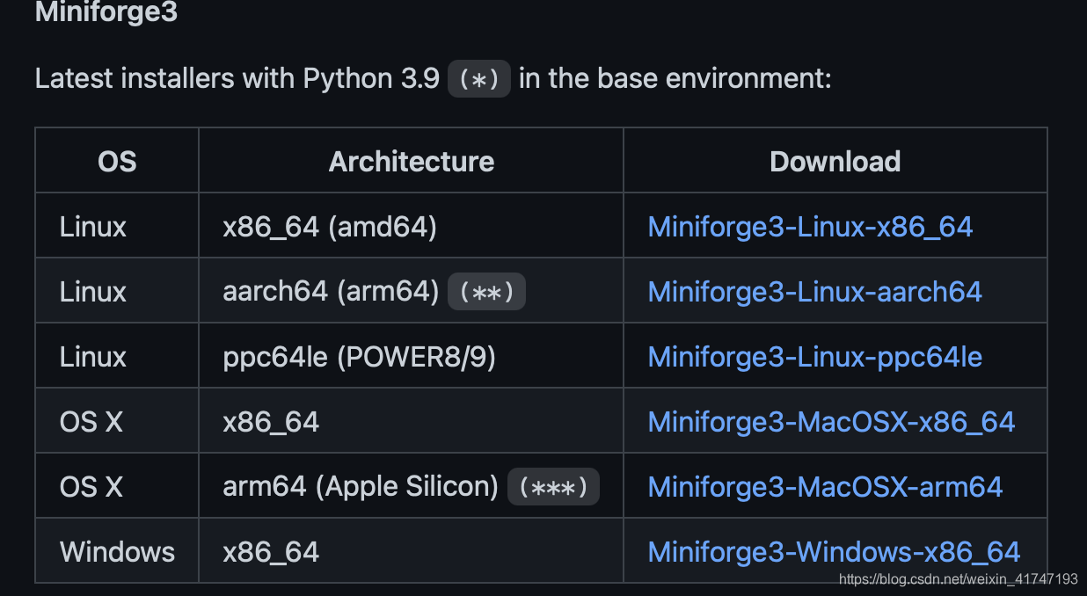Click the 'Latest installers with Python 3.9' text
Viewport: 1087px width, 596px height.
click(237, 79)
